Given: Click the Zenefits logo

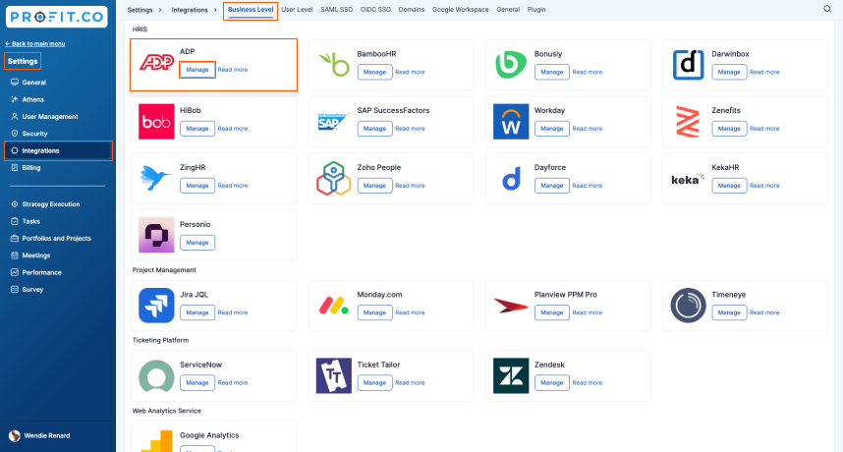Looking at the screenshot, I should click(688, 122).
